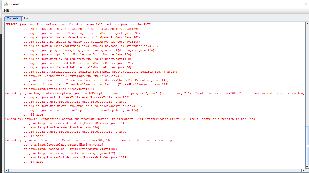The image size is (309, 173).
Task: Click the minimize button of the Console window
Action: [283, 4]
